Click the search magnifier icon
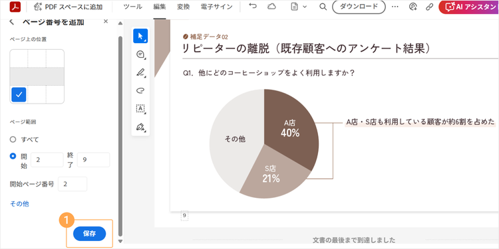Image resolution: width=499 pixels, height=249 pixels. pyautogui.click(x=323, y=7)
